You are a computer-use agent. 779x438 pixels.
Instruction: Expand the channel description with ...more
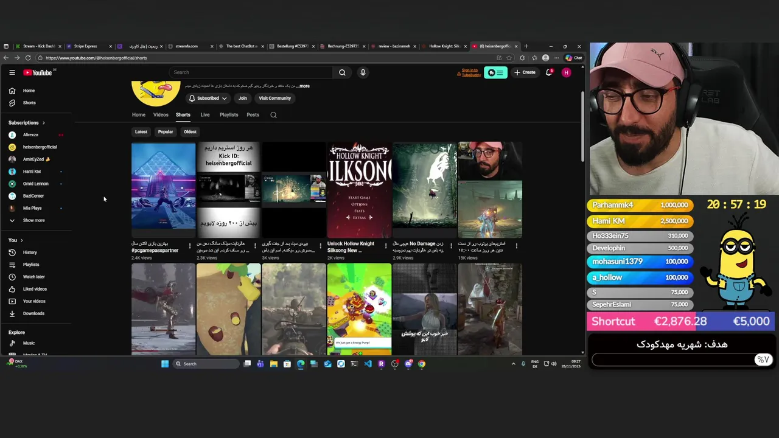coord(303,86)
